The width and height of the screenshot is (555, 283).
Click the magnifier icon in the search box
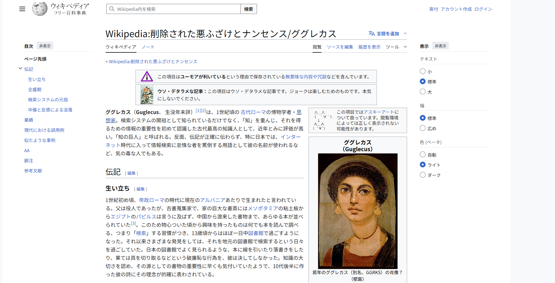point(112,9)
